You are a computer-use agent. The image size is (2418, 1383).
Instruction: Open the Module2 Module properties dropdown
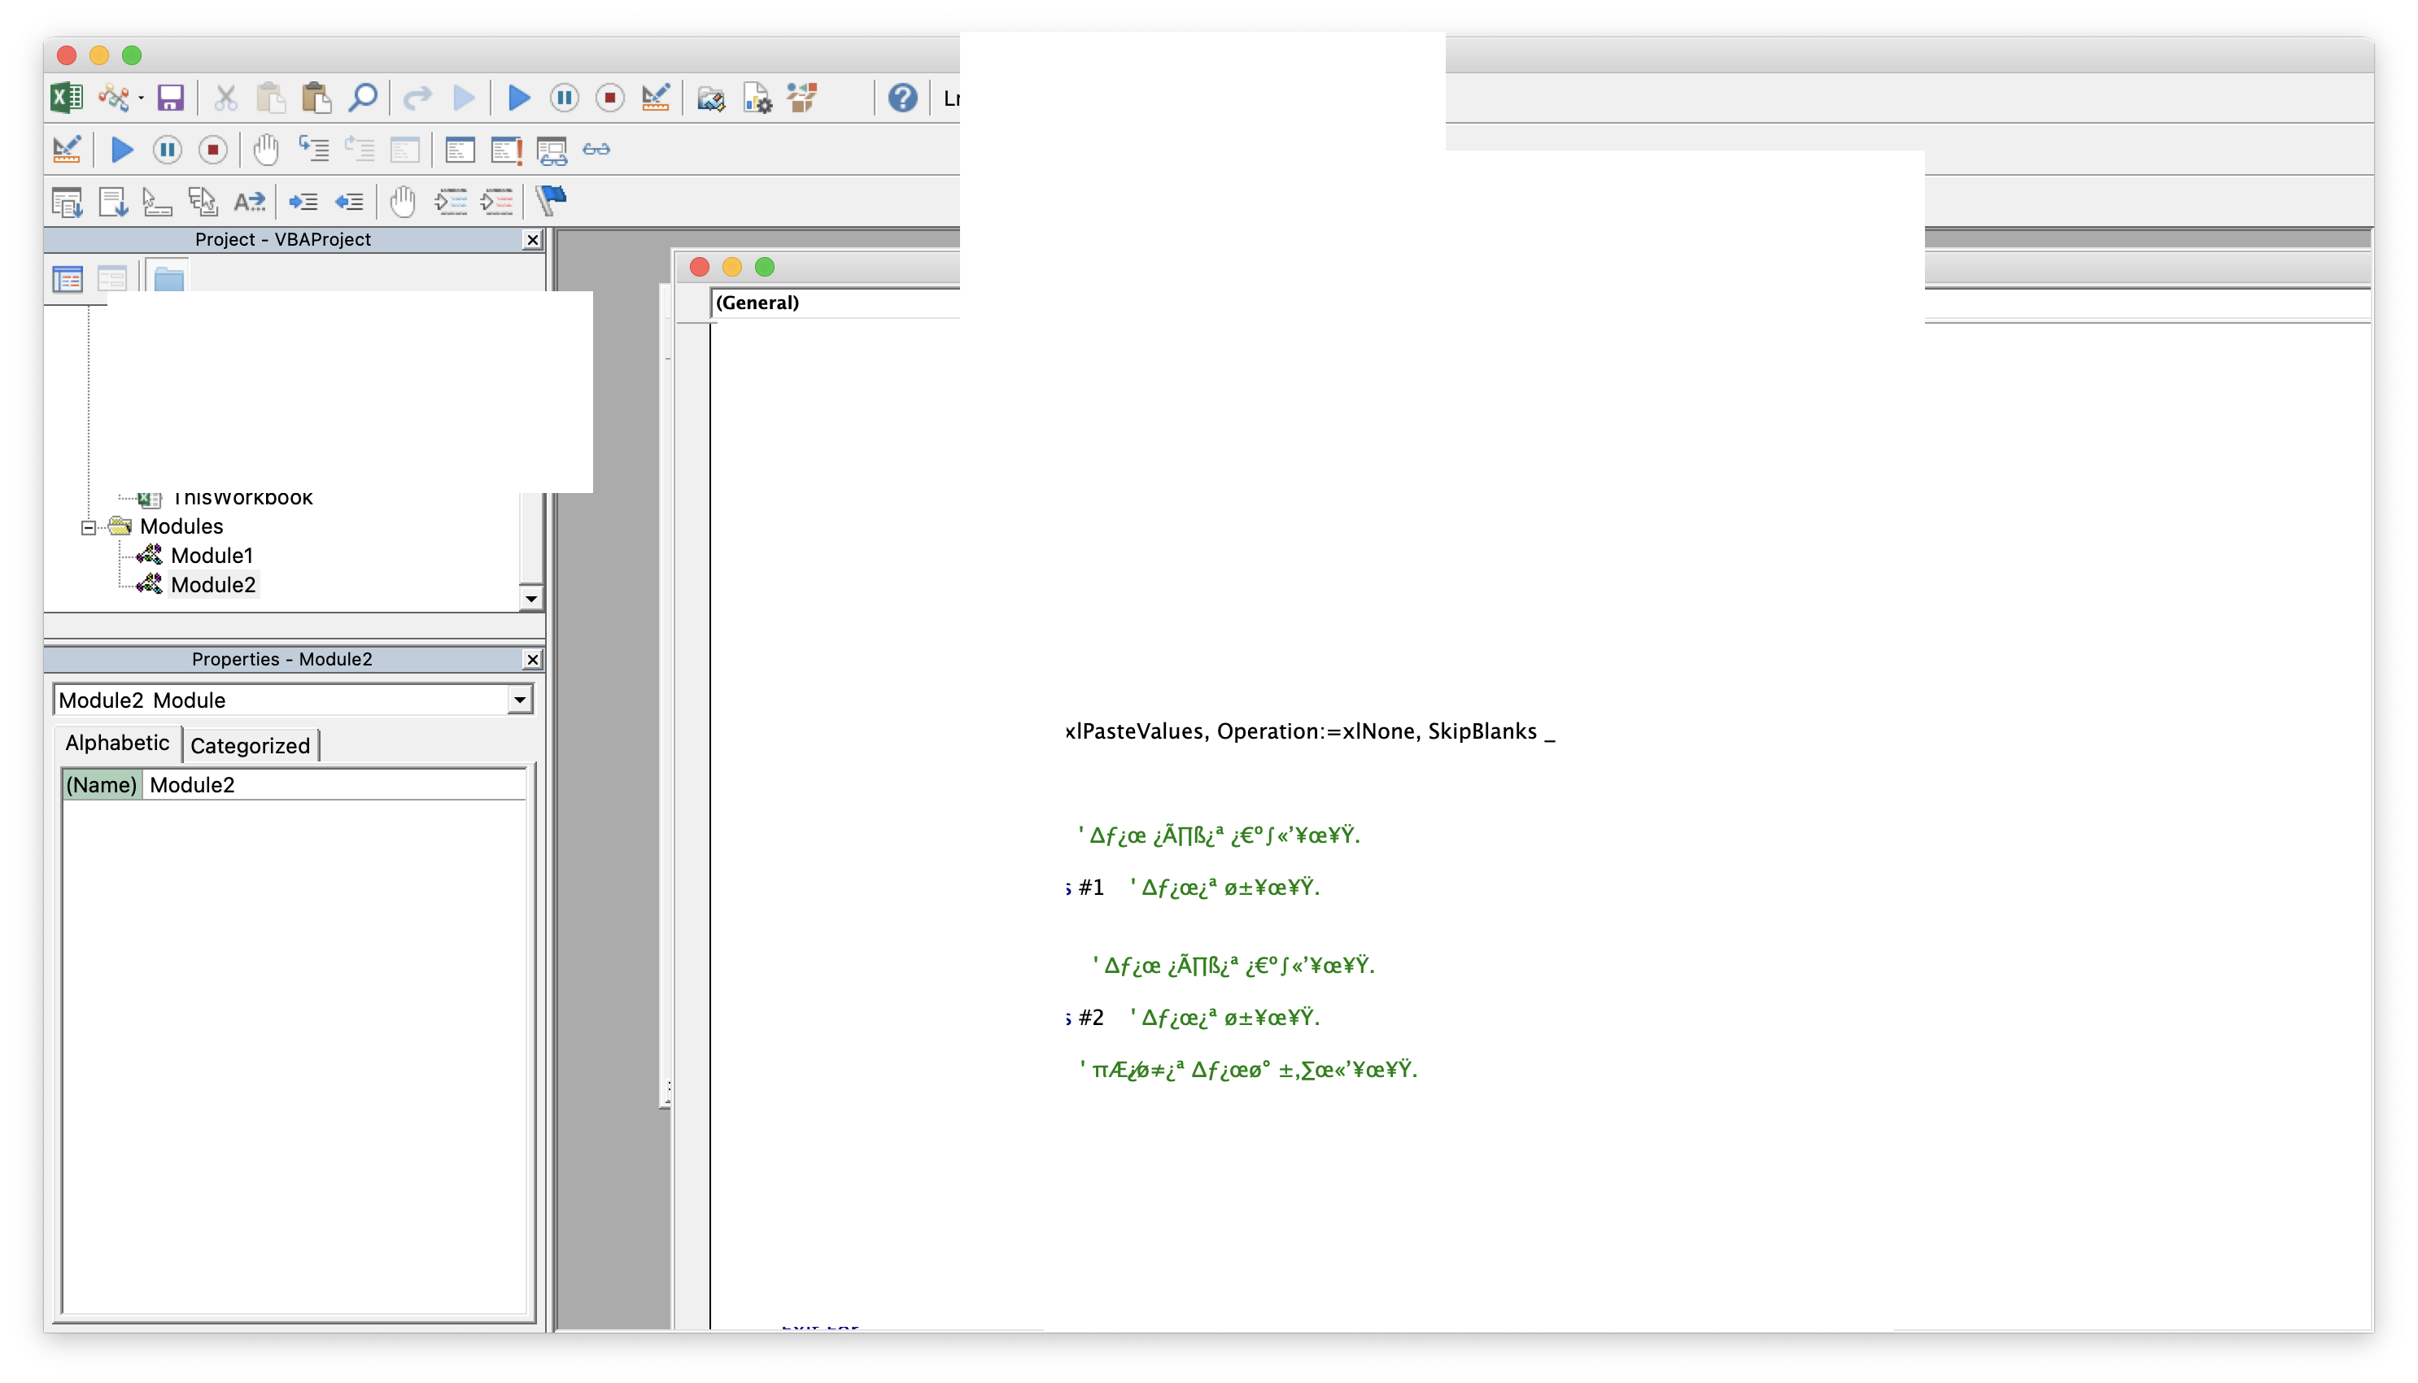click(x=518, y=700)
